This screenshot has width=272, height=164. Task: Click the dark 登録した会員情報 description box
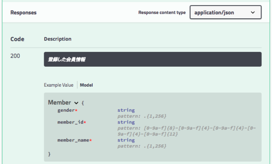(x=153, y=59)
